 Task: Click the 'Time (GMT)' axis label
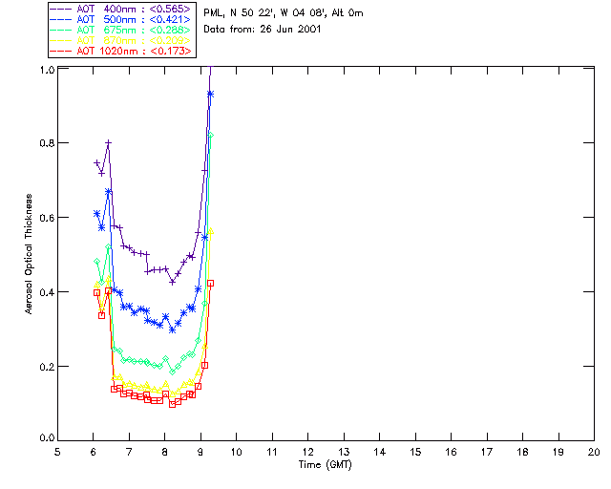coord(325,465)
